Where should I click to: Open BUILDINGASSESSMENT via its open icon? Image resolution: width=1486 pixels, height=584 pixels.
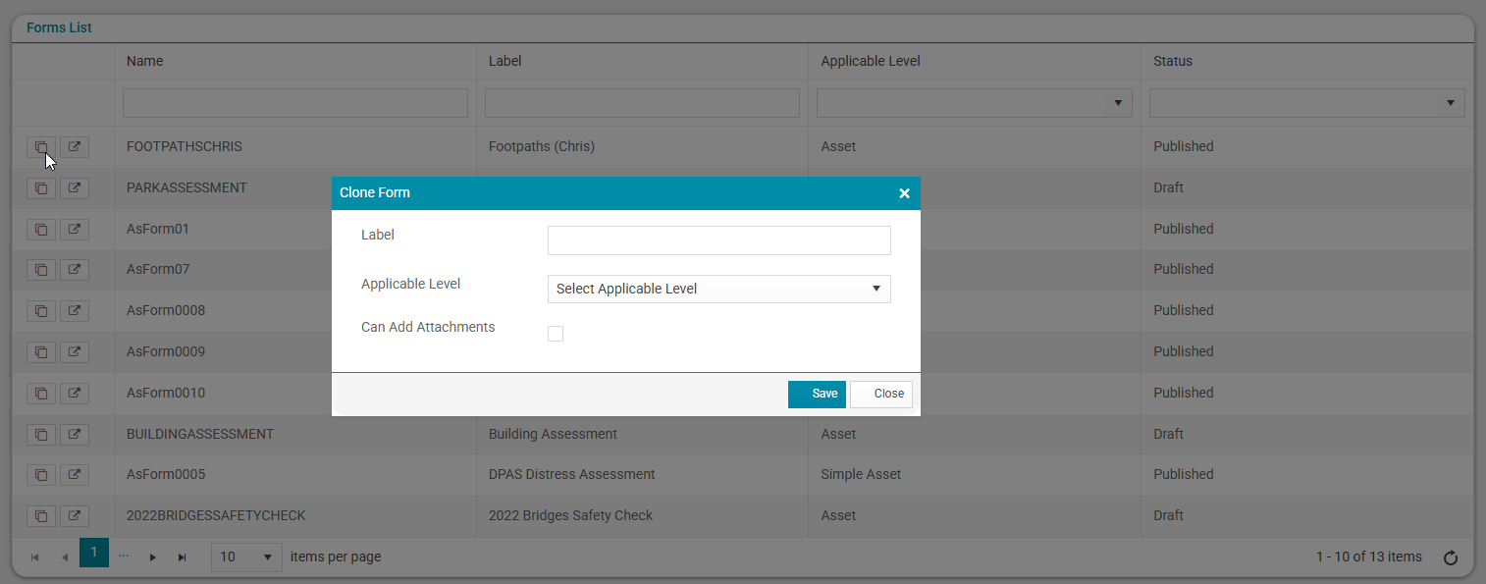pos(75,434)
